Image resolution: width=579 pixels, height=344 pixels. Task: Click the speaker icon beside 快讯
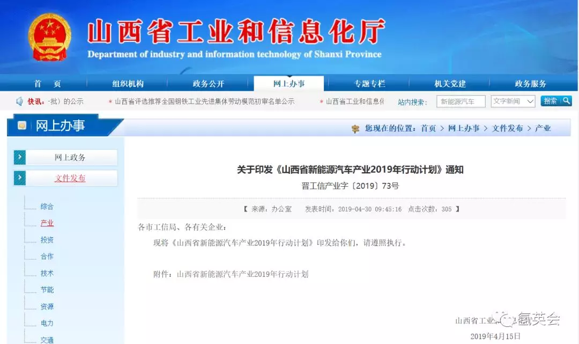coord(19,101)
